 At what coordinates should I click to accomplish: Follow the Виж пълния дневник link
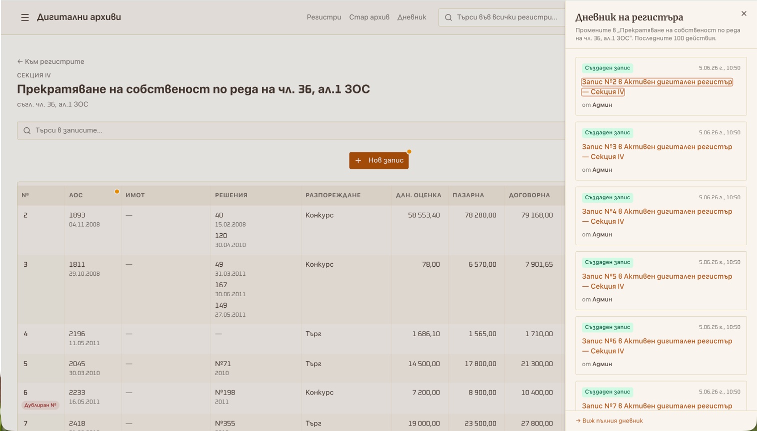[609, 421]
